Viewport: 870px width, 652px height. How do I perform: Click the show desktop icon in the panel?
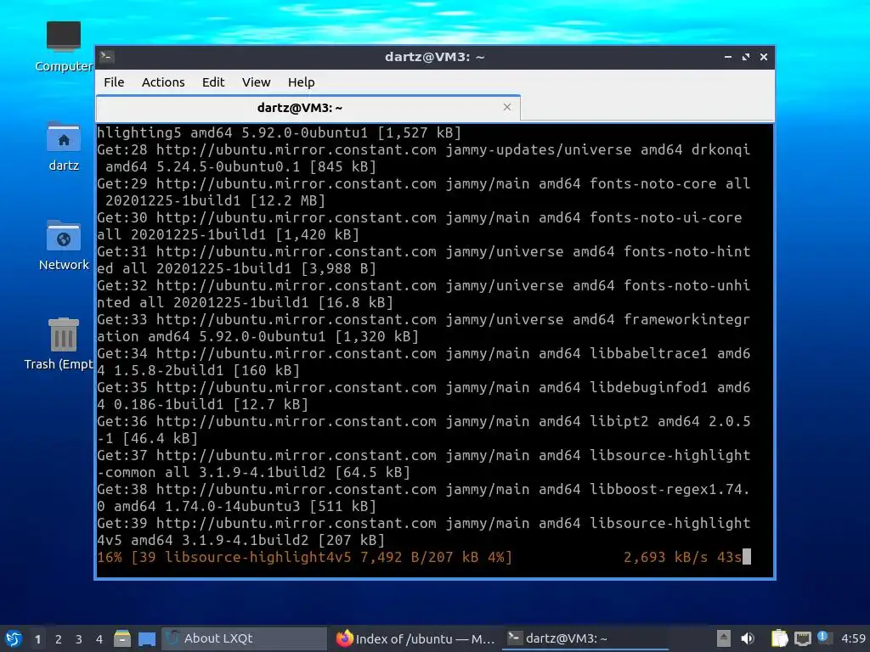pyautogui.click(x=147, y=638)
